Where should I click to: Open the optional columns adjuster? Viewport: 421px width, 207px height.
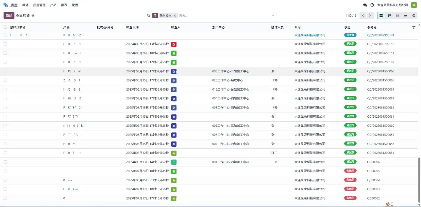pos(414,27)
